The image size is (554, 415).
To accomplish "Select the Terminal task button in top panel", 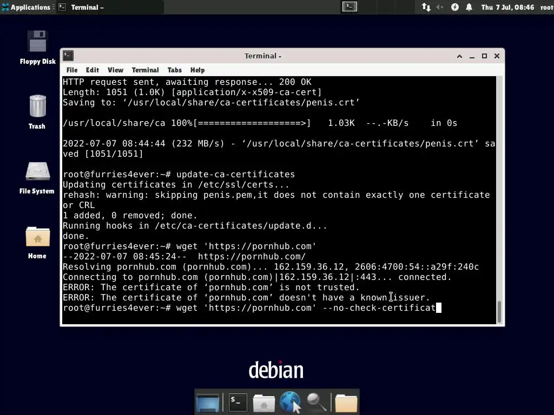I will pos(109,7).
